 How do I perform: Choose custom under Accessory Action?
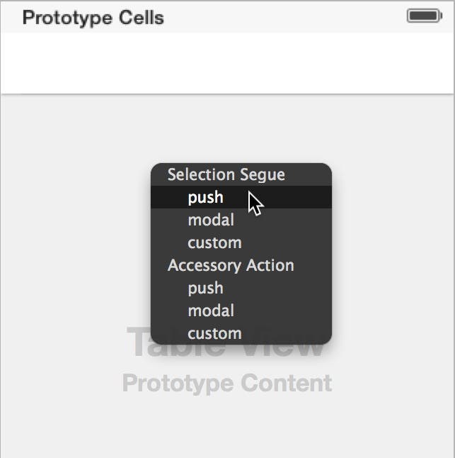pyautogui.click(x=241, y=333)
